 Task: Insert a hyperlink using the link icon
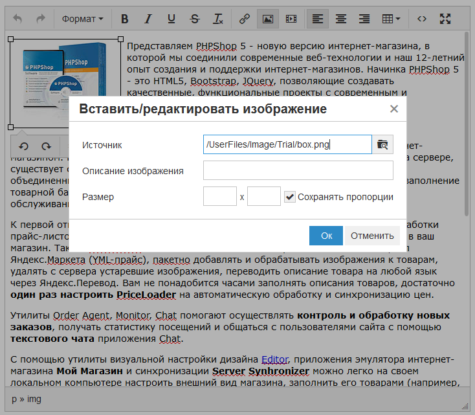click(x=244, y=19)
